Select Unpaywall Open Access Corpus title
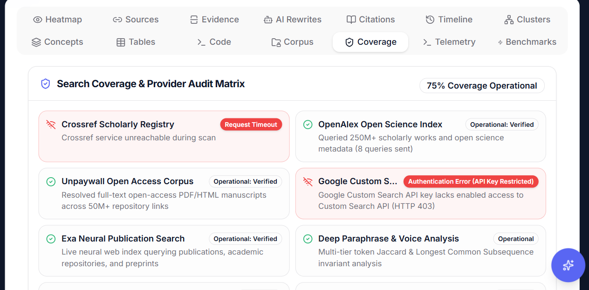Viewport: 589px width, 290px height. pos(127,181)
